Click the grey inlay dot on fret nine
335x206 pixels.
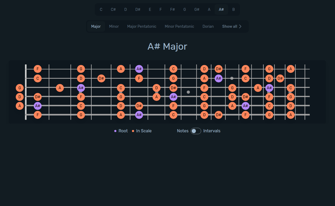point(188,92)
